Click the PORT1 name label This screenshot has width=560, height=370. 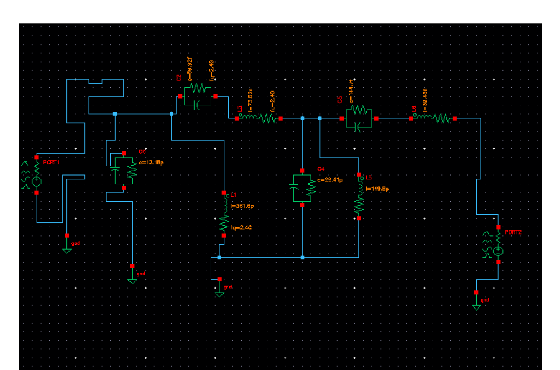(51, 162)
